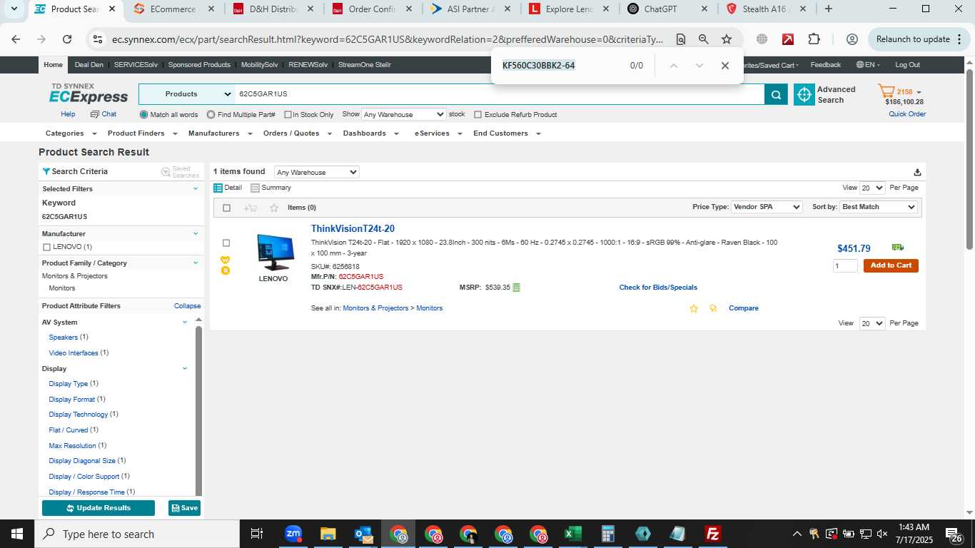The image size is (975, 548).
Task: Open Any Warehouse dropdown beside items found
Action: coord(316,172)
